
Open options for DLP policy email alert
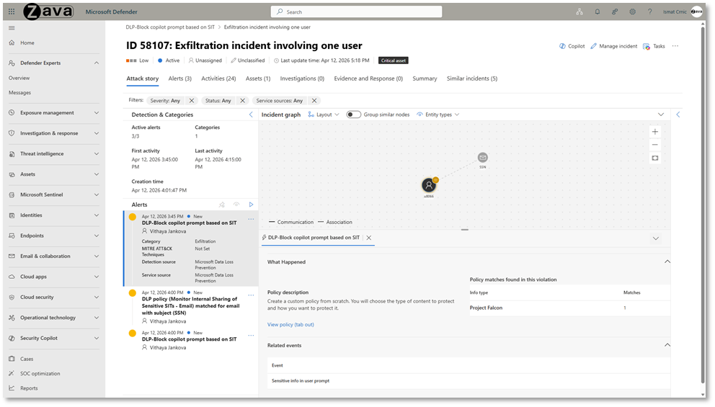tap(251, 295)
